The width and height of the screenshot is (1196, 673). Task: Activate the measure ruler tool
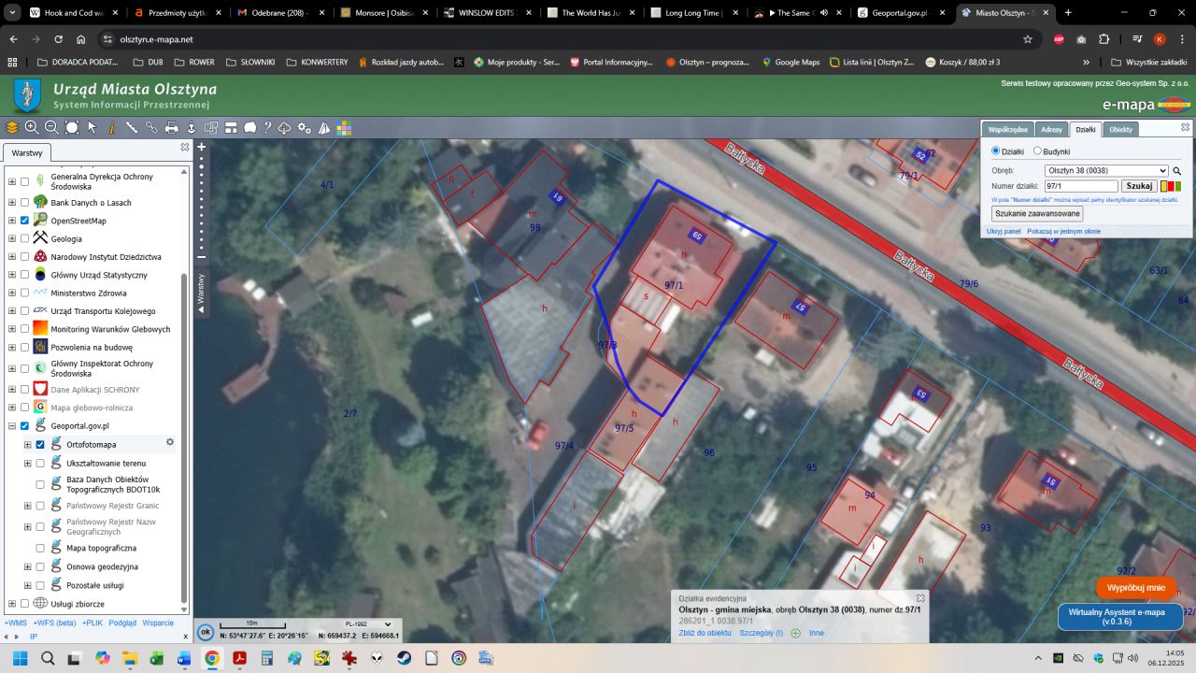click(132, 128)
